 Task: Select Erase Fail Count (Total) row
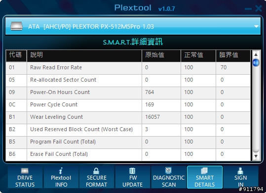pyautogui.click(x=128, y=154)
